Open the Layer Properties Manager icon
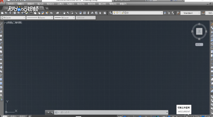The width and height of the screenshot is (213, 117). click(111, 13)
